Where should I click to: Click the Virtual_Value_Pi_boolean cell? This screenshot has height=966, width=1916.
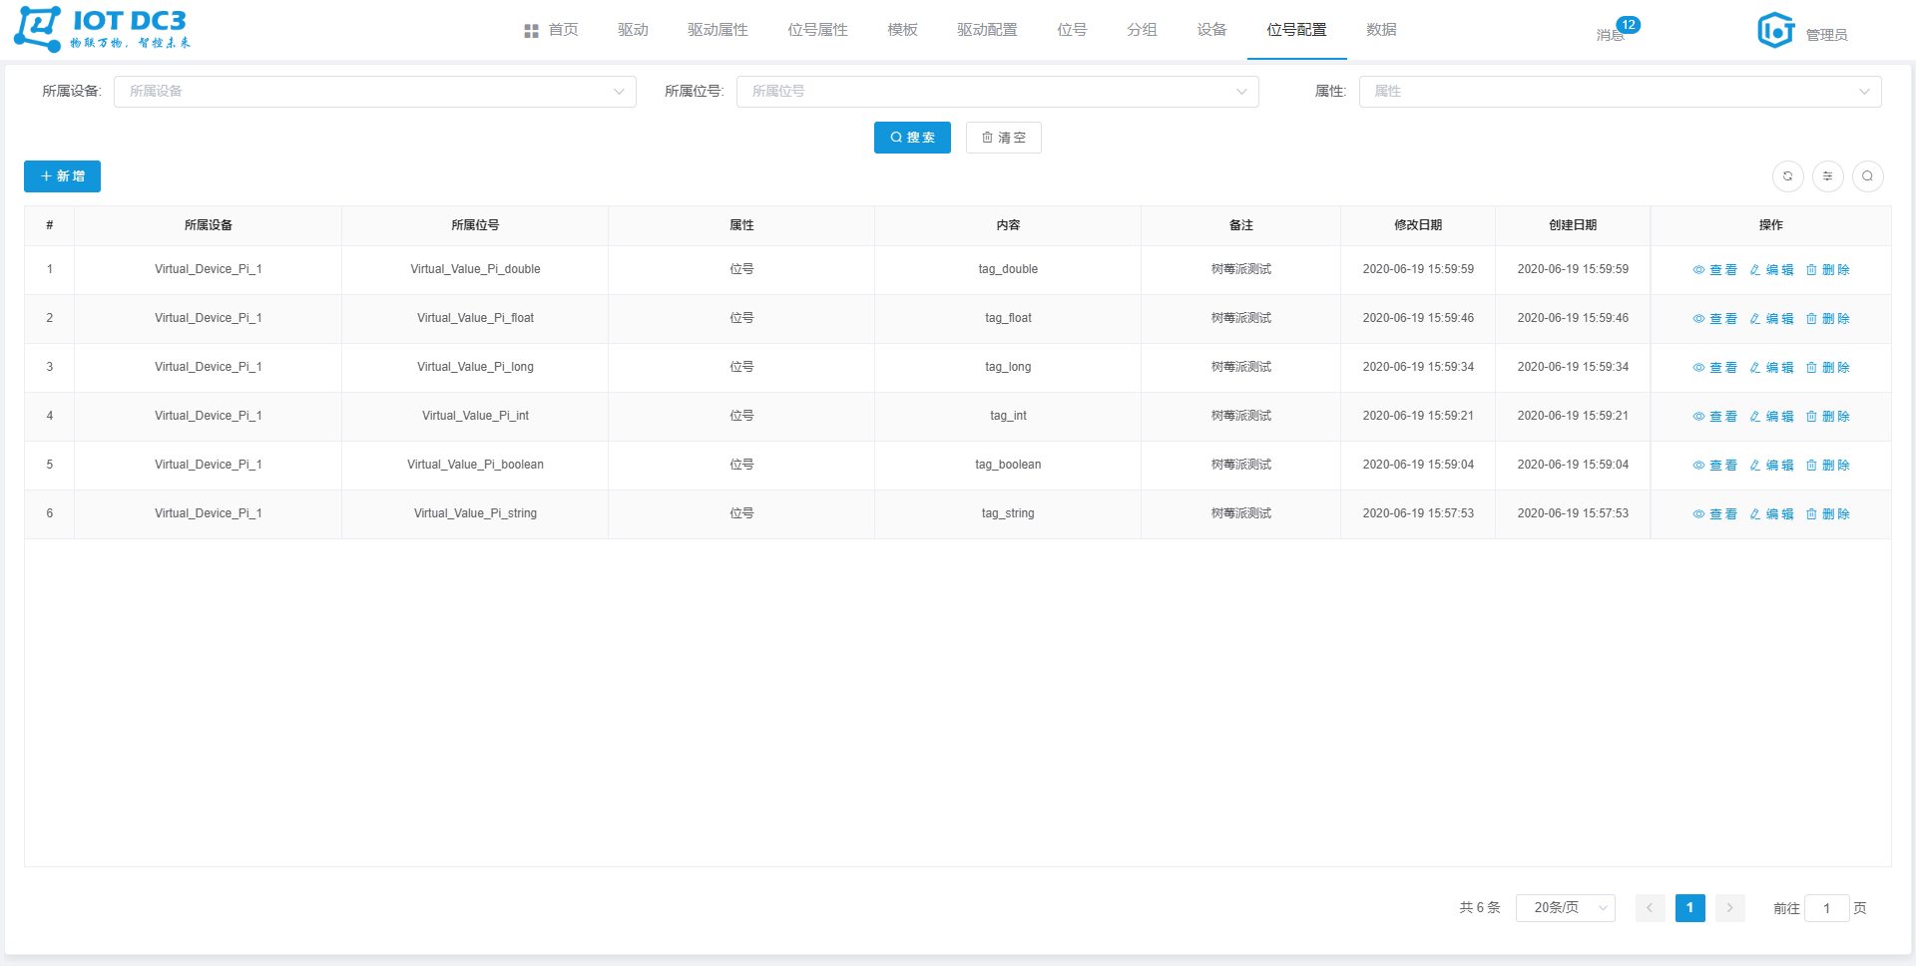[475, 465]
